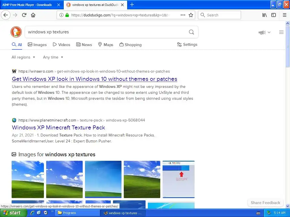Switch to Maps results tab
The image size is (290, 217).
tap(106, 45)
